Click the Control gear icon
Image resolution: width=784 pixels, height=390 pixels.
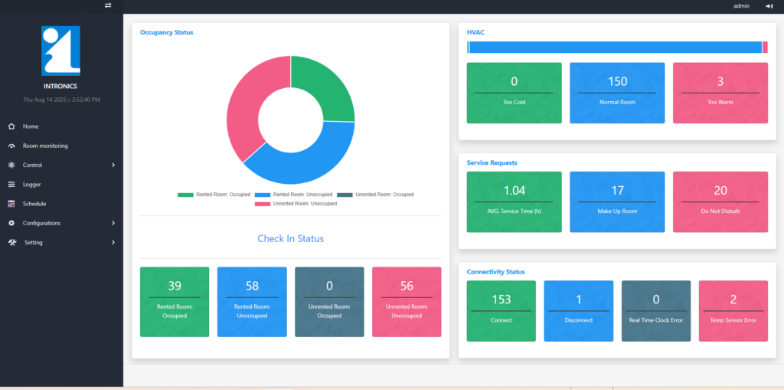click(11, 165)
